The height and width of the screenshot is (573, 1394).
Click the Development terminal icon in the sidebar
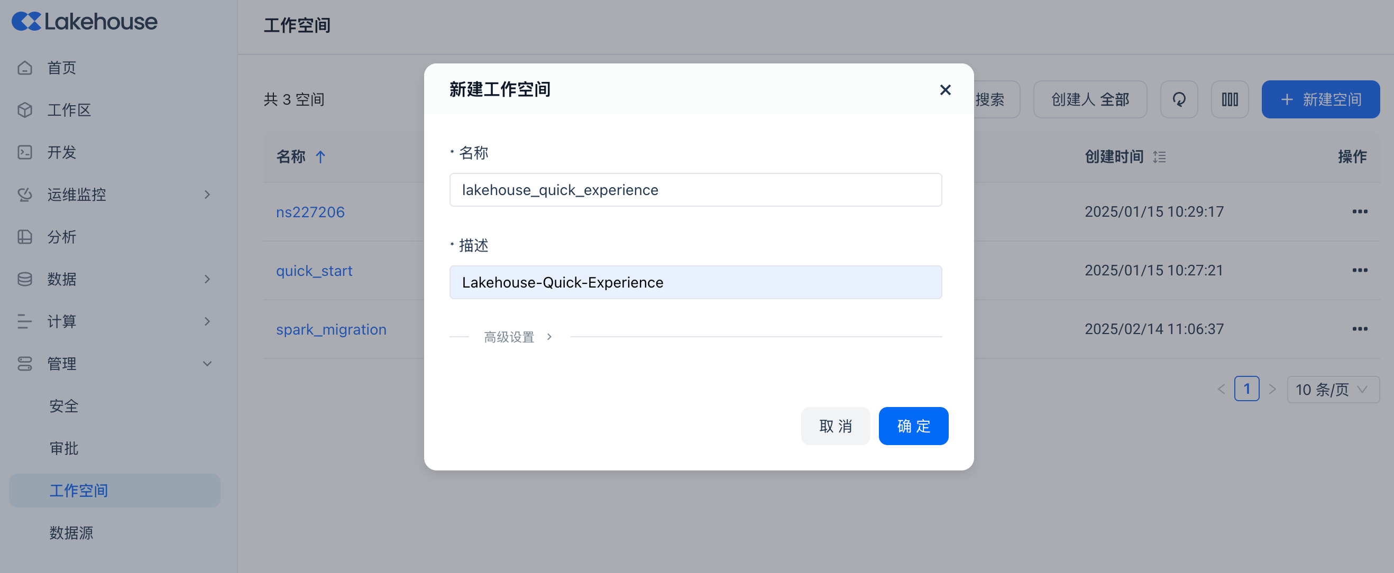(x=25, y=153)
